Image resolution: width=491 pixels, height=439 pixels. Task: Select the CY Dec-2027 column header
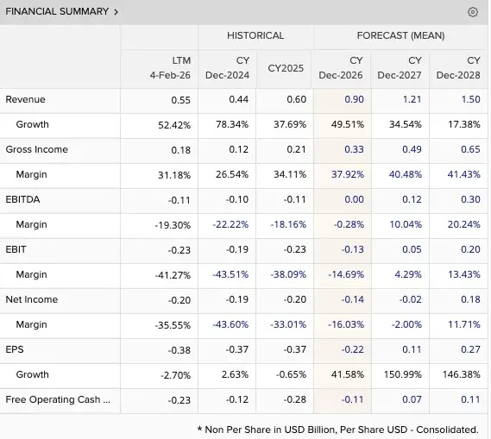(400, 68)
